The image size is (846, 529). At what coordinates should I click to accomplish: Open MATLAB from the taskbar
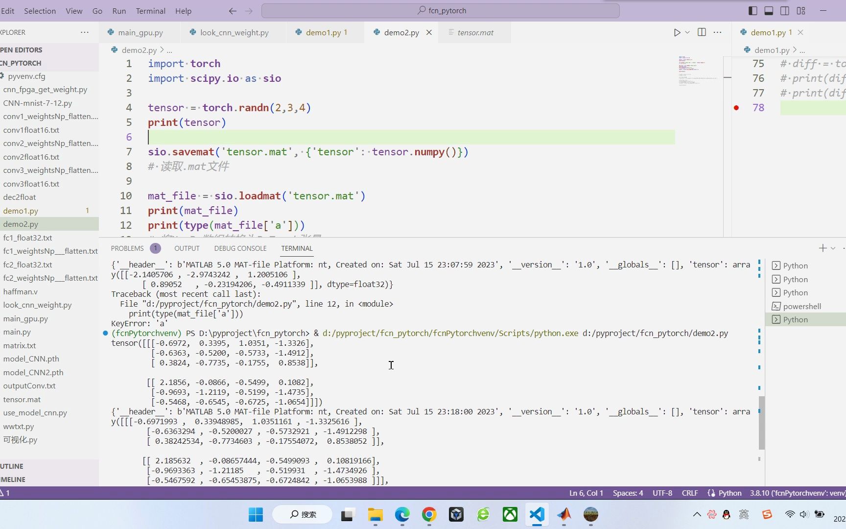tap(564, 514)
